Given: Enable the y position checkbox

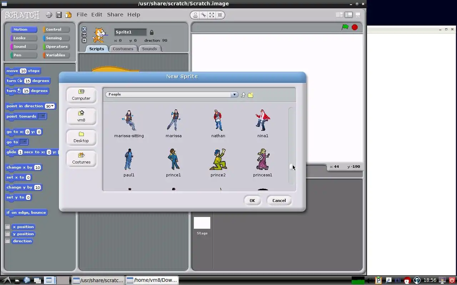Looking at the screenshot, I should pos(7,234).
